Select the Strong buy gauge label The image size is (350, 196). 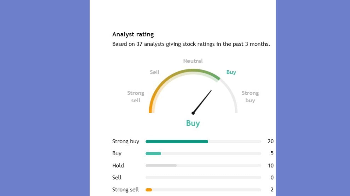coord(250,97)
